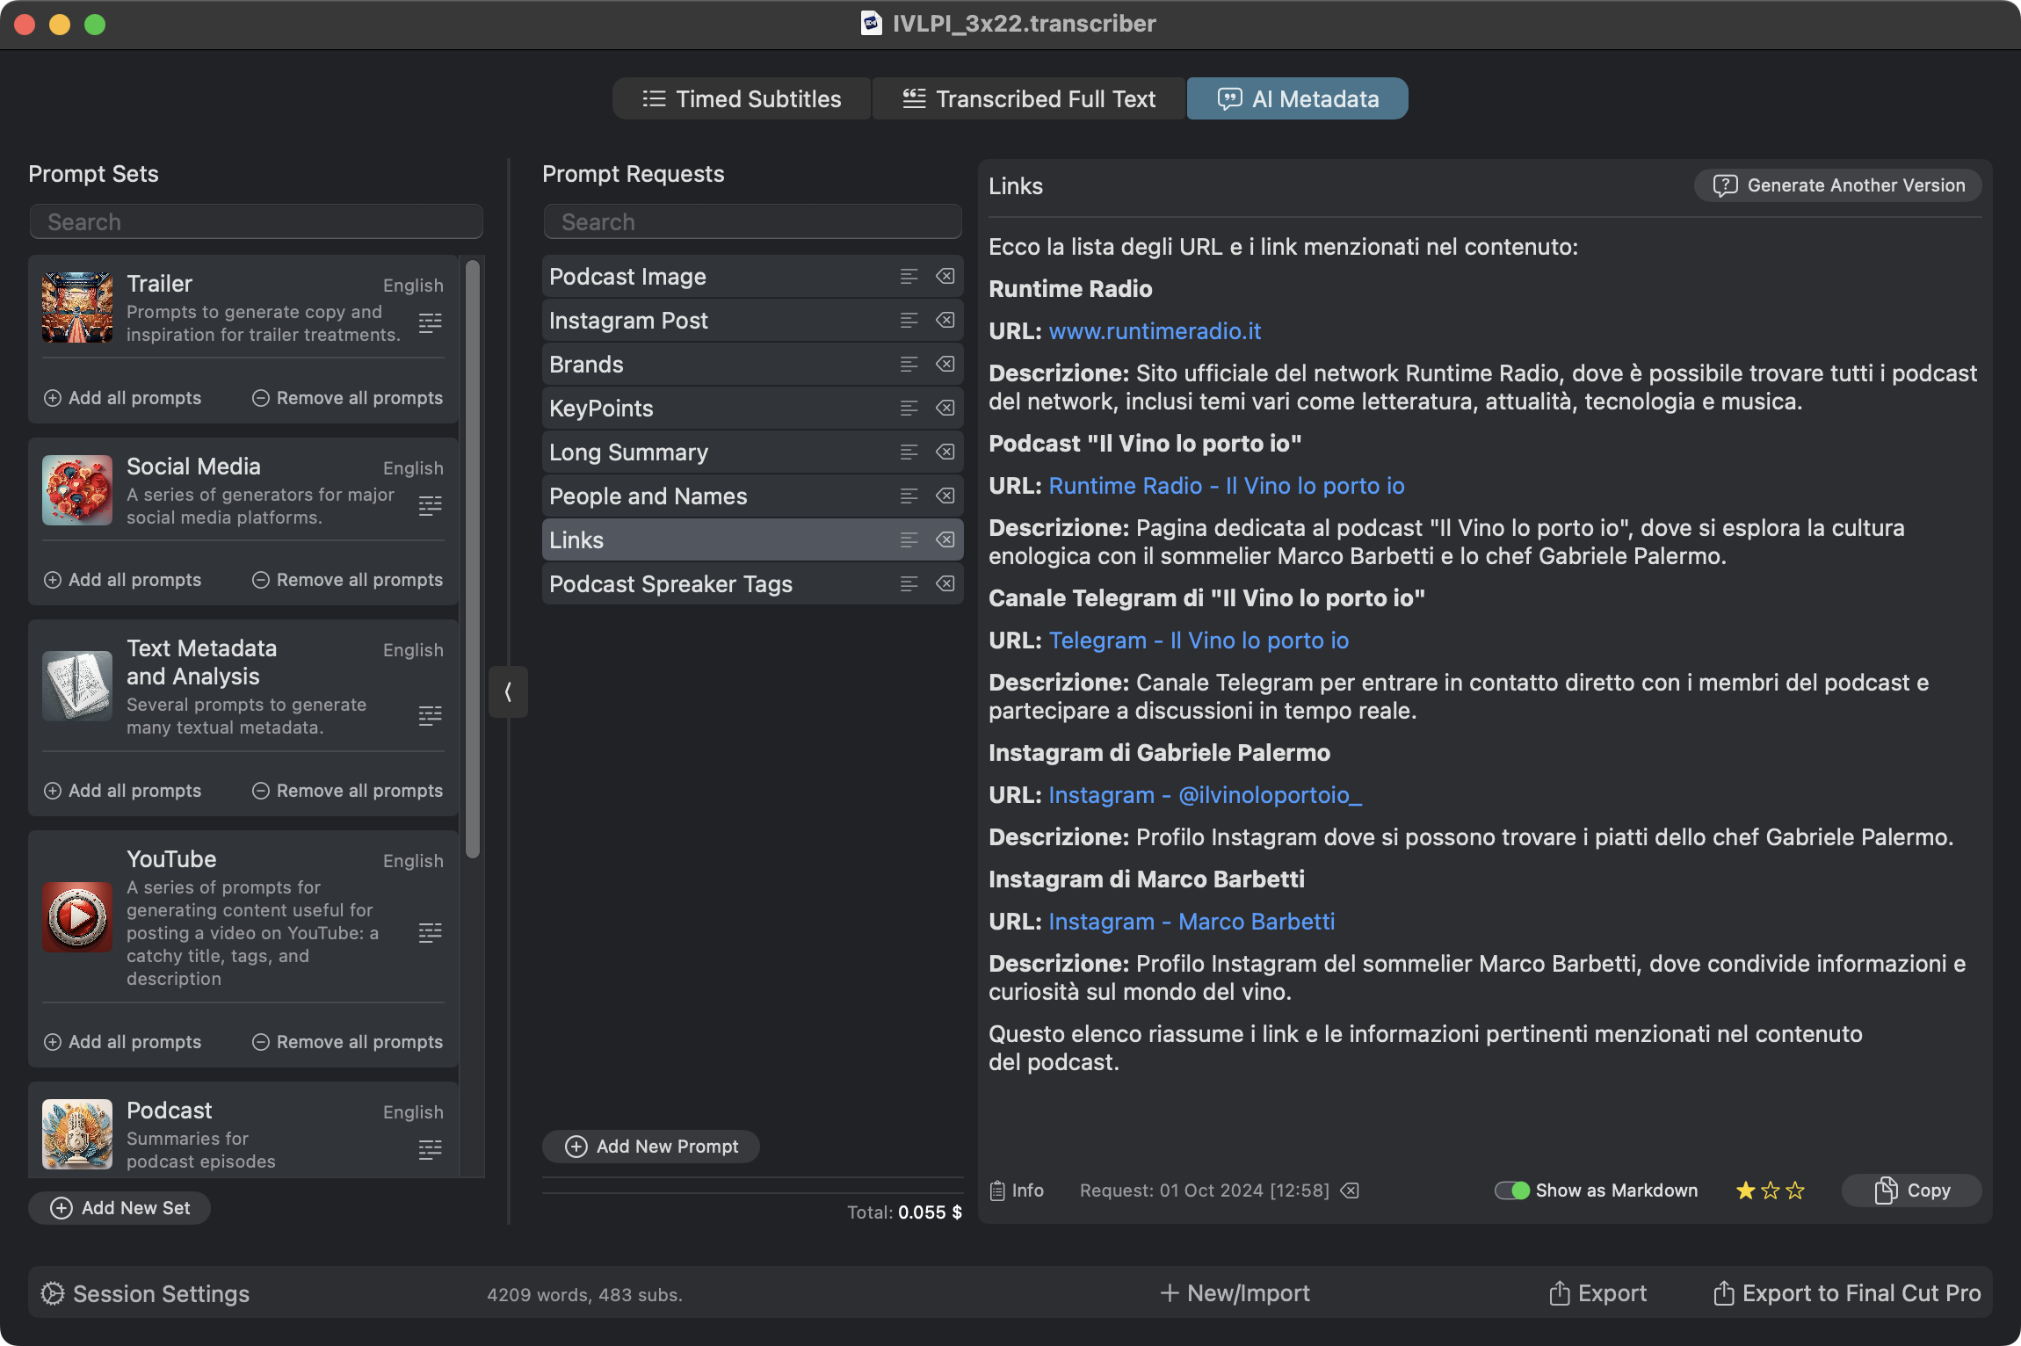Expand Text Metadata and Analysis prompts
This screenshot has height=1346, width=2021.
(430, 716)
